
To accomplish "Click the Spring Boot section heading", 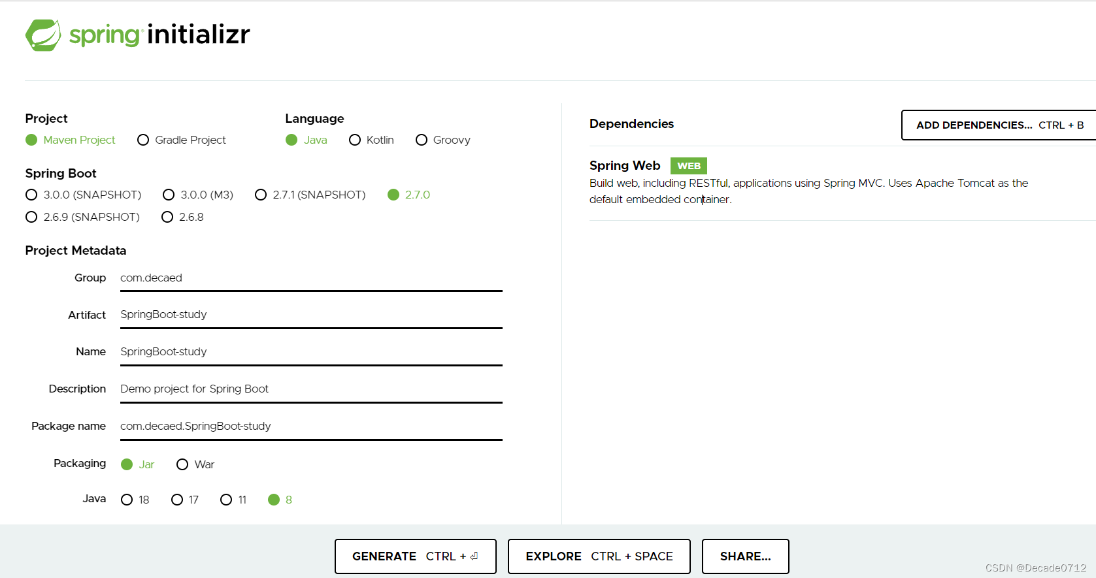I will (61, 174).
